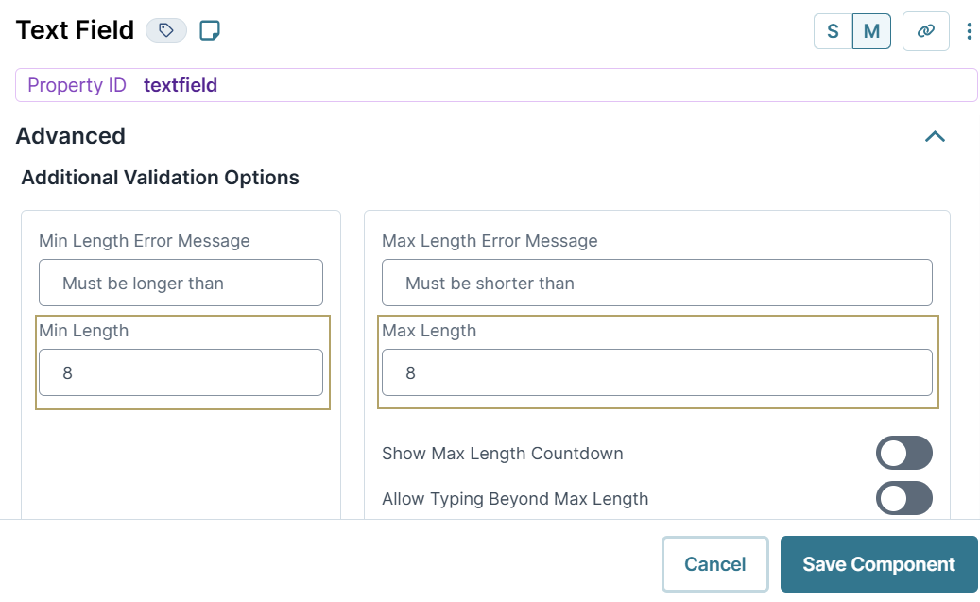Click the tag icon beside Text Field
Screen dimensions: 980x602
tap(166, 30)
